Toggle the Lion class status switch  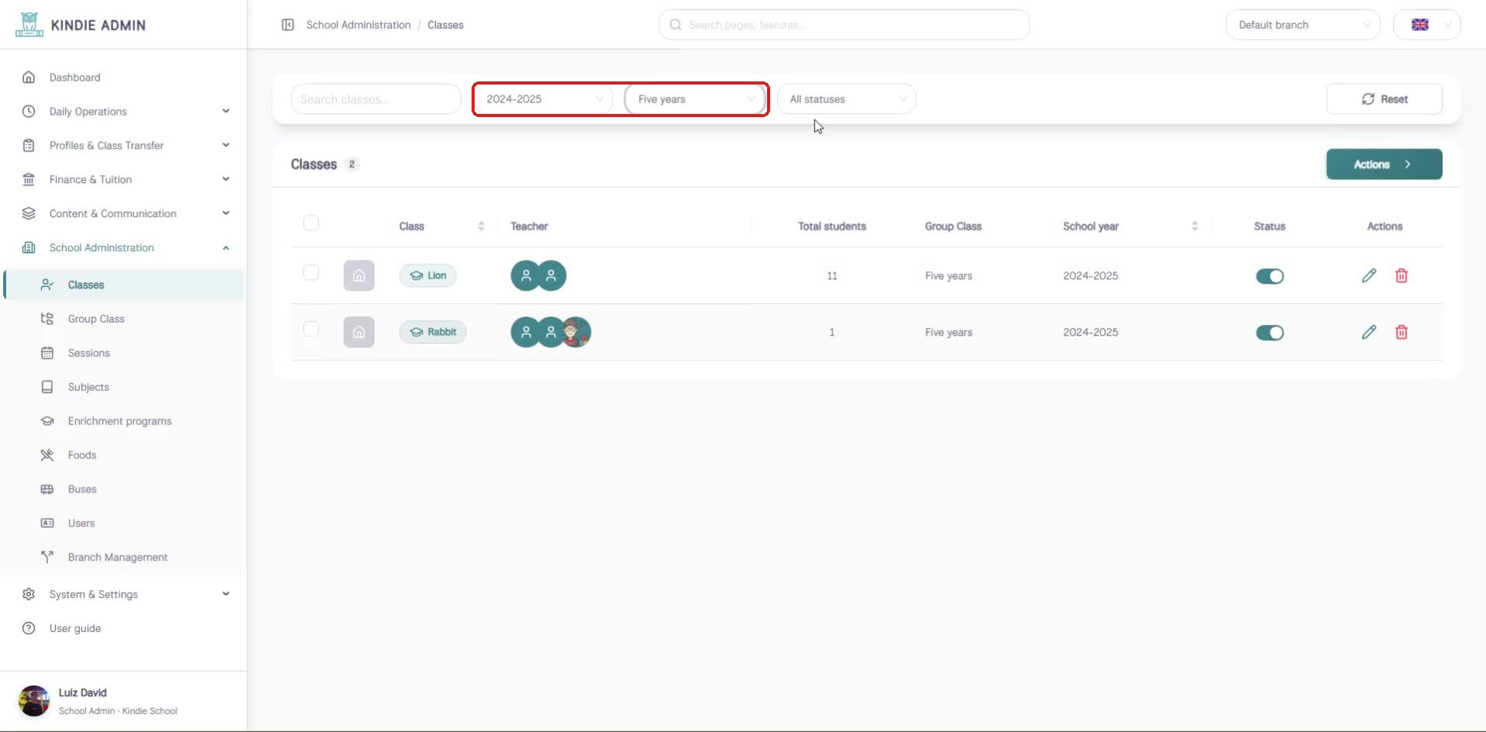click(x=1270, y=276)
